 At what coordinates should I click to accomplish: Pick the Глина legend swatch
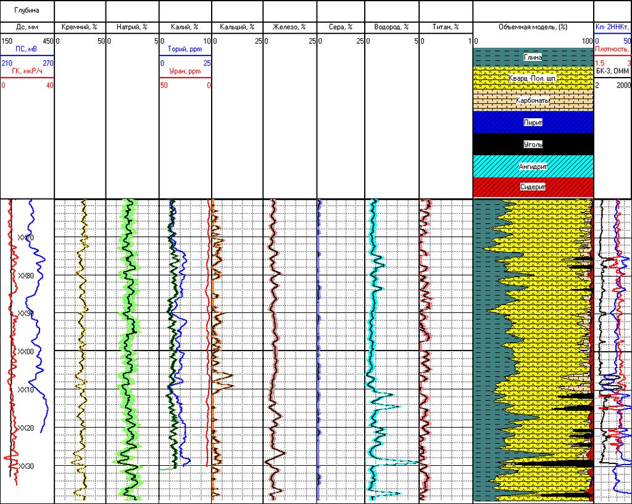pyautogui.click(x=533, y=57)
